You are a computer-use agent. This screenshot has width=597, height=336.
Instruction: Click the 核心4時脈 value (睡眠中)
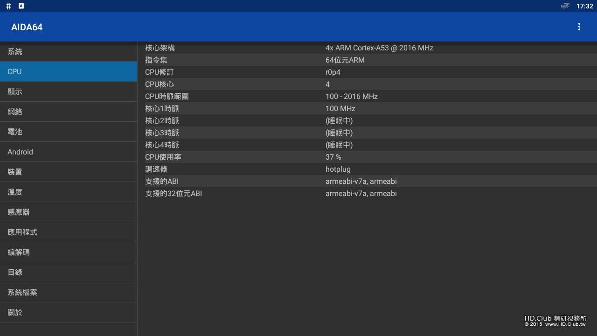pyautogui.click(x=339, y=145)
